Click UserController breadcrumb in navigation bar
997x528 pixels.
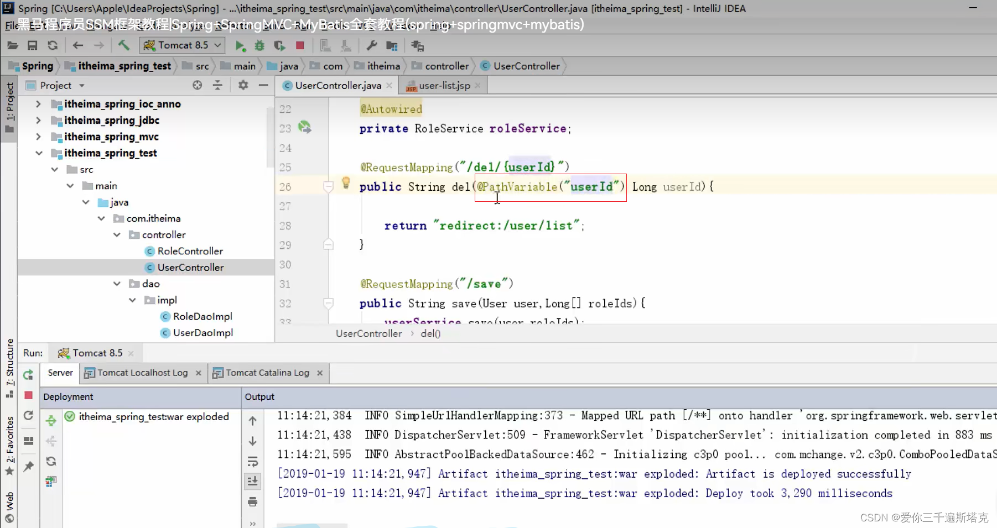click(521, 66)
